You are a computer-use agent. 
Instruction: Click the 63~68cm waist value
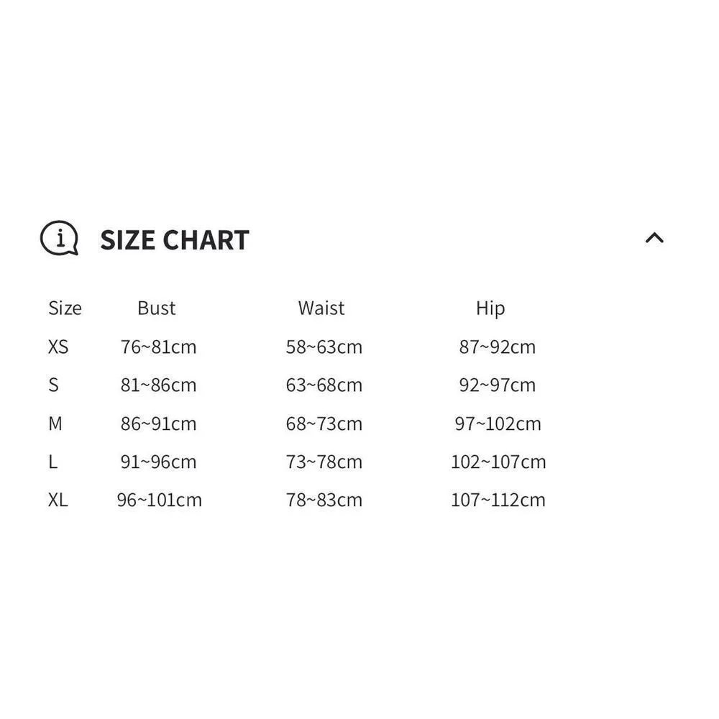[324, 385]
